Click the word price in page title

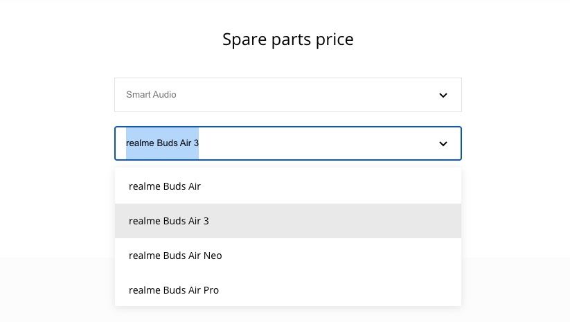point(335,40)
